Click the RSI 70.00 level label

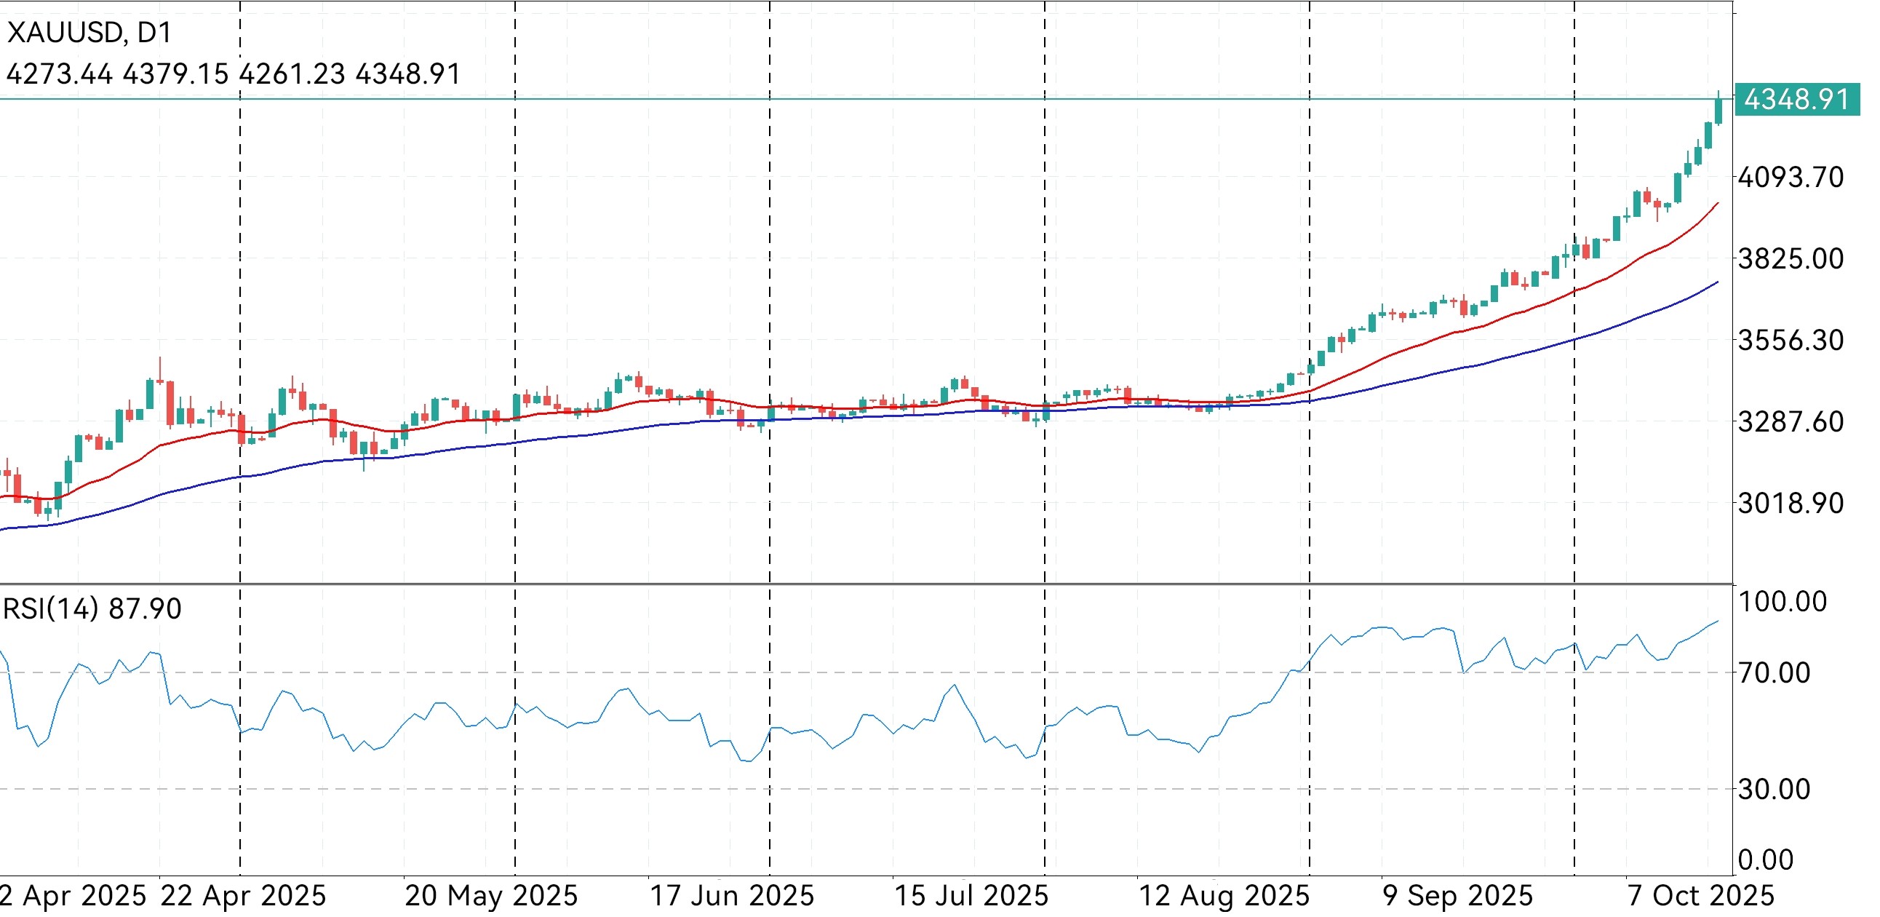(x=1774, y=672)
